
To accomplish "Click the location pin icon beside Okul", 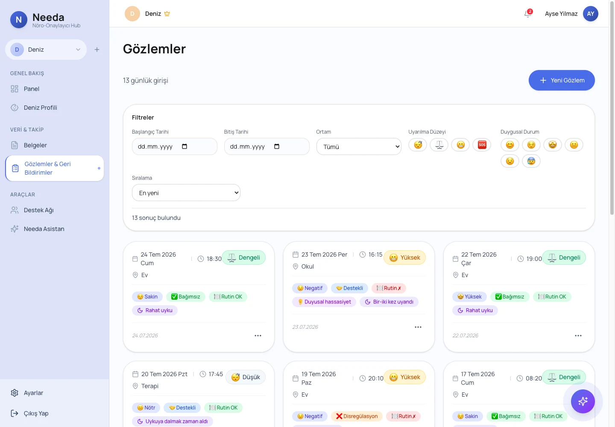I will [295, 266].
